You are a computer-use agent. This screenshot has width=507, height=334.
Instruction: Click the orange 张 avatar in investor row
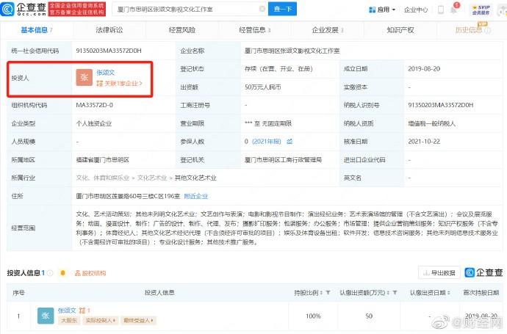point(84,78)
